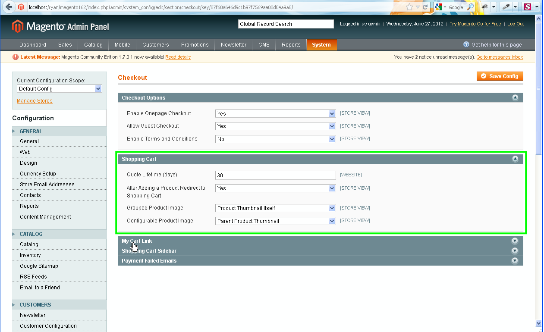Viewport: 544px width, 332px height.
Task: Click the browser back arrow button
Action: pyautogui.click(x=9, y=7)
